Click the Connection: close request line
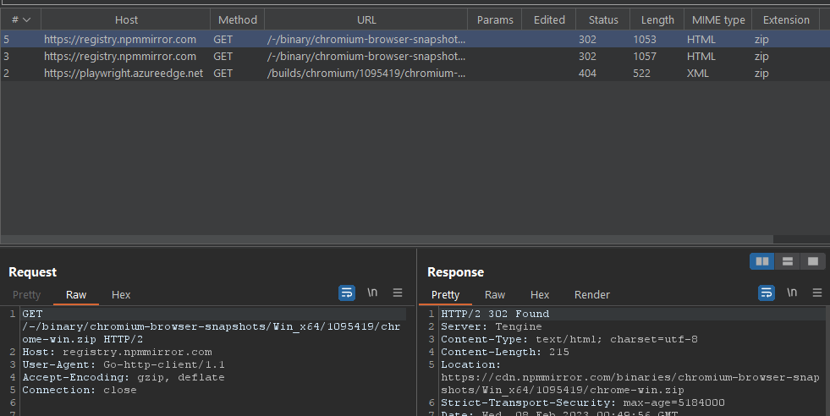The width and height of the screenshot is (830, 416). click(80, 390)
